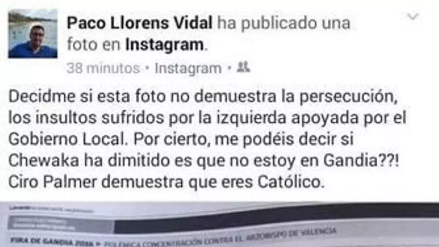Open Paco Llorens Vidal's profile picture

[x=33, y=33]
